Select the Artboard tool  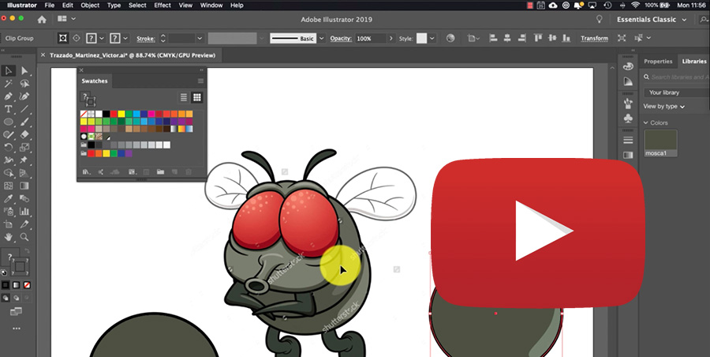click(8, 224)
